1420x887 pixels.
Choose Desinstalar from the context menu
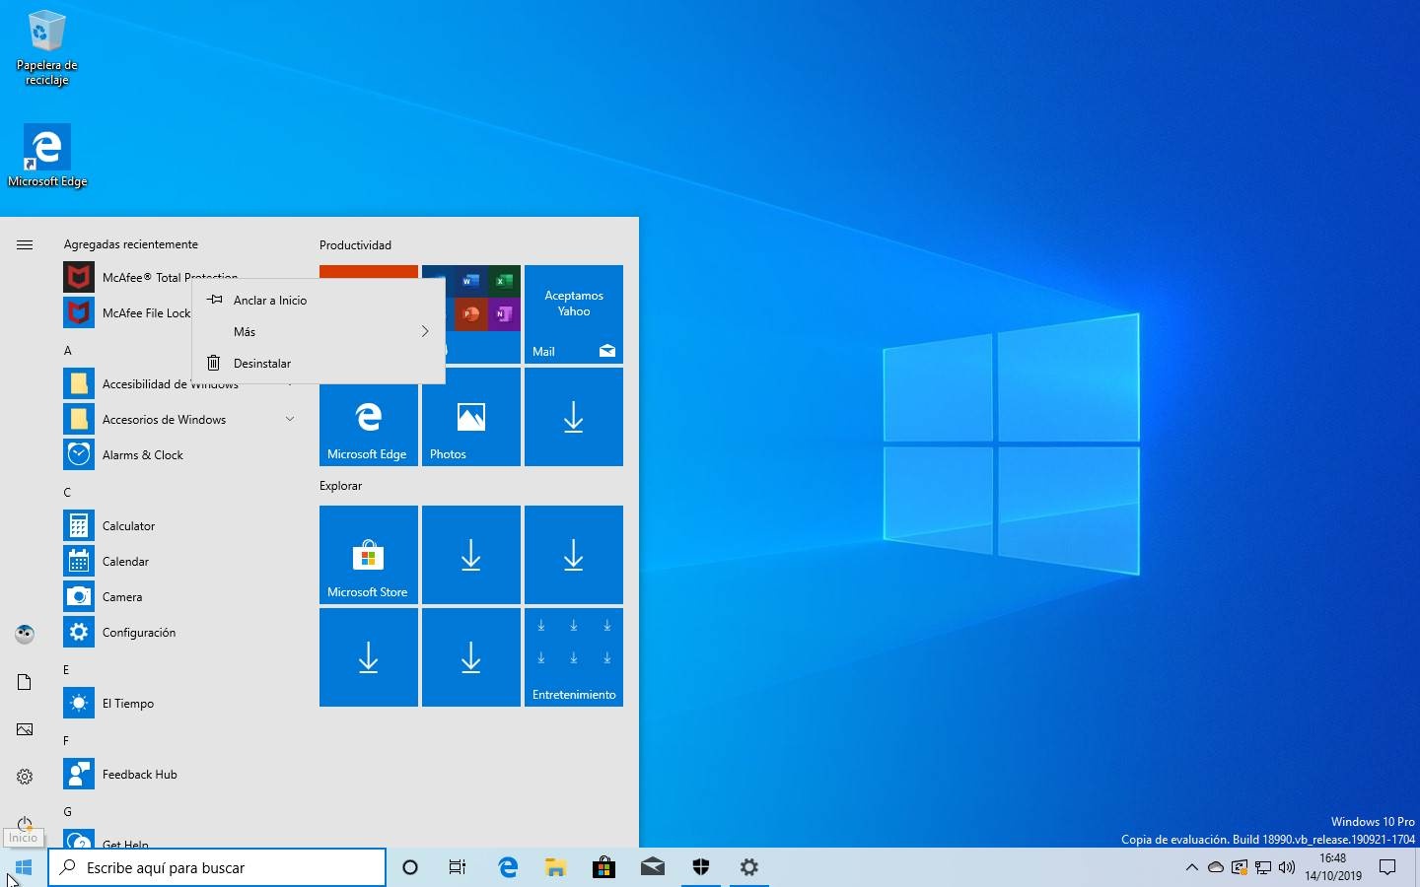click(318, 363)
